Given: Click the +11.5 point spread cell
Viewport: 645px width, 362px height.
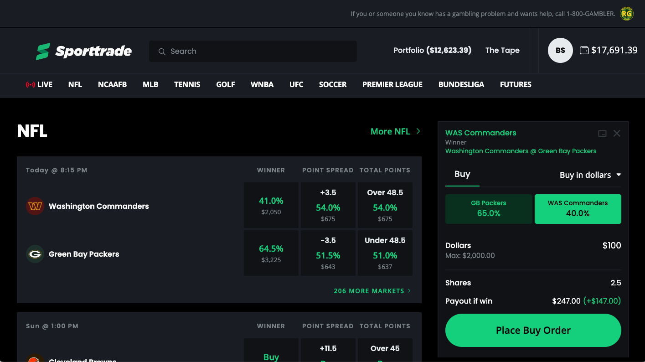Looking at the screenshot, I should point(328,350).
